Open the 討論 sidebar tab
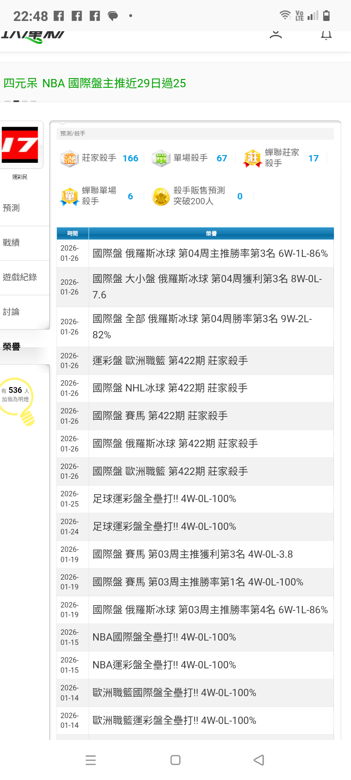 pyautogui.click(x=24, y=312)
